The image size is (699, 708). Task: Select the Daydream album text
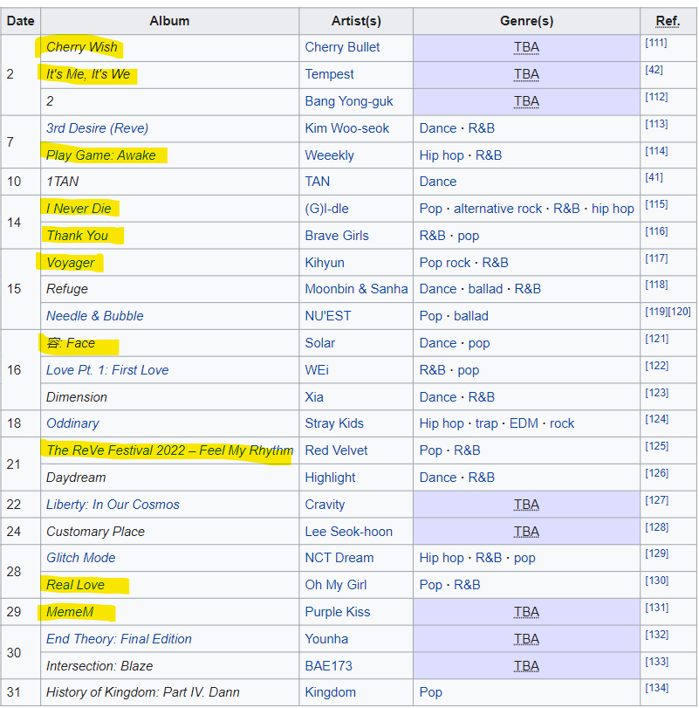(76, 478)
